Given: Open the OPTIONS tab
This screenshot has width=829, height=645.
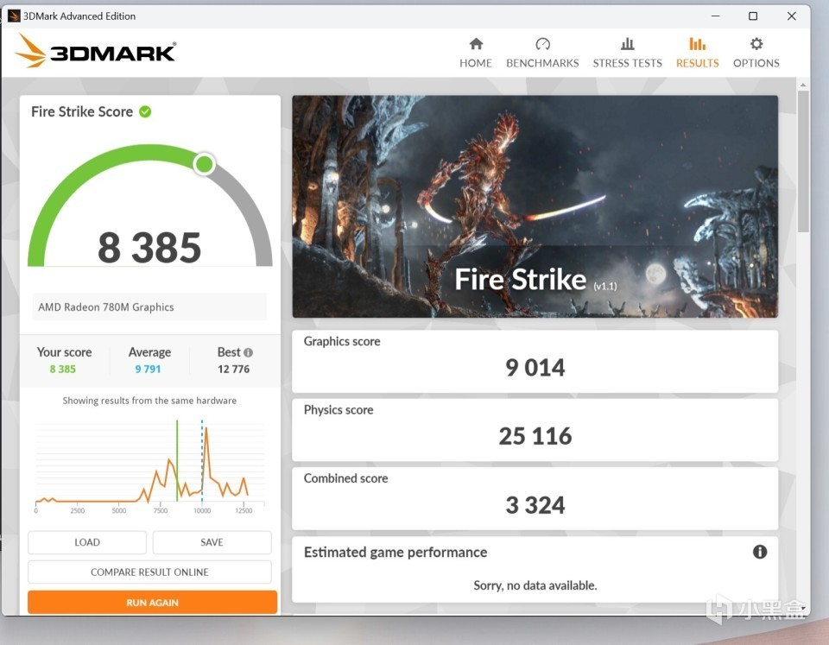Looking at the screenshot, I should pos(756,53).
